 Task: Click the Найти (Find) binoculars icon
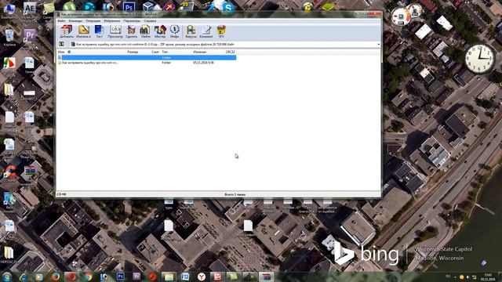[145, 31]
